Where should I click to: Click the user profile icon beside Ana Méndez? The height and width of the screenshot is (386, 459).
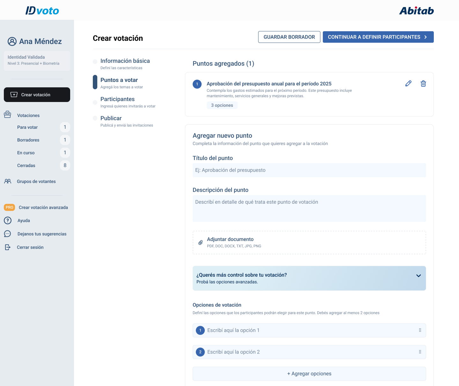click(12, 41)
